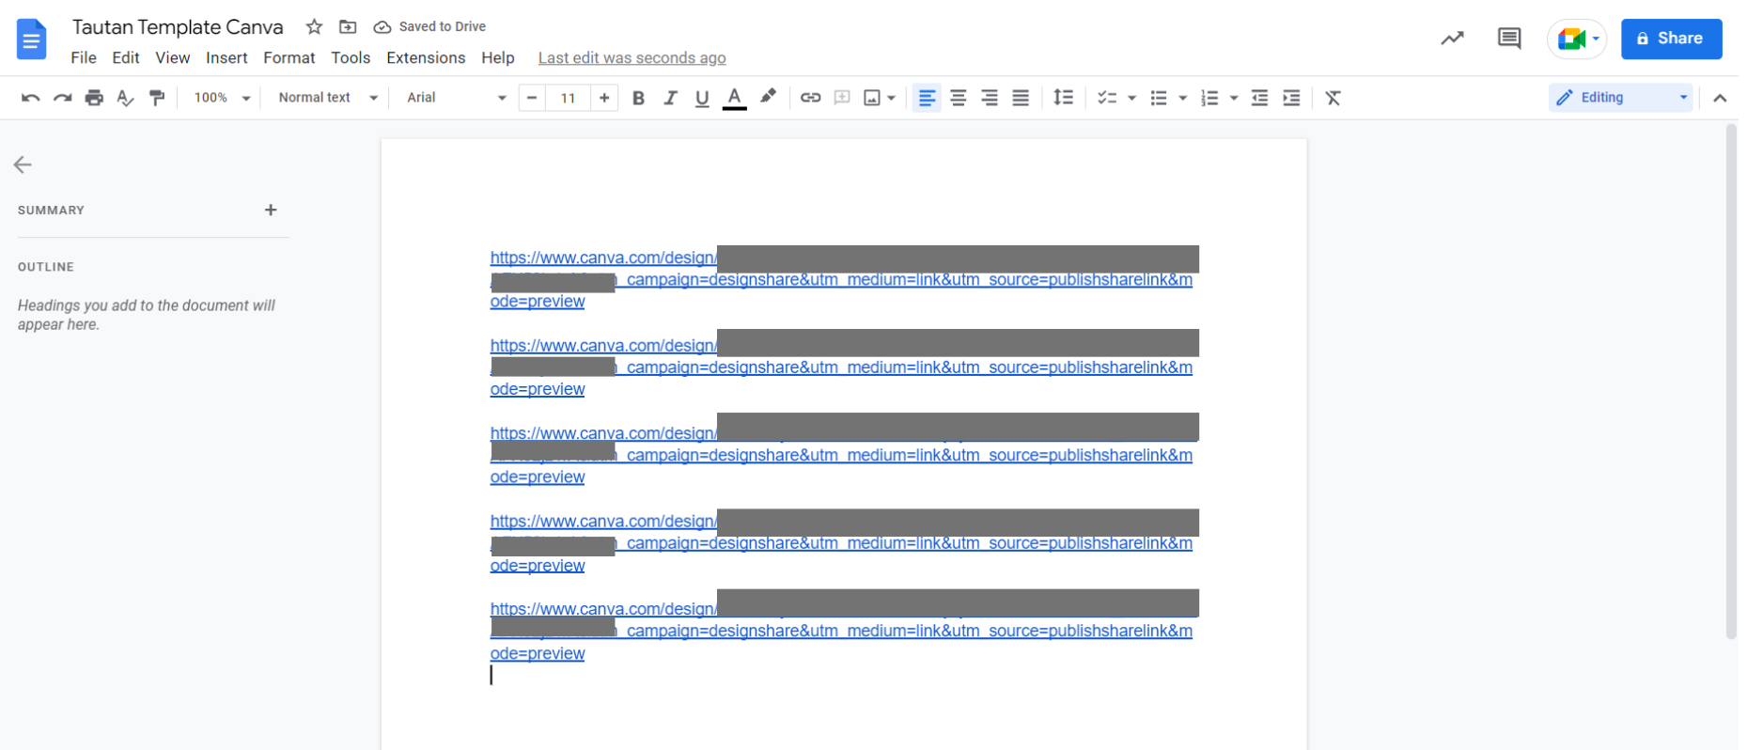Open the Tools menu

click(x=351, y=58)
